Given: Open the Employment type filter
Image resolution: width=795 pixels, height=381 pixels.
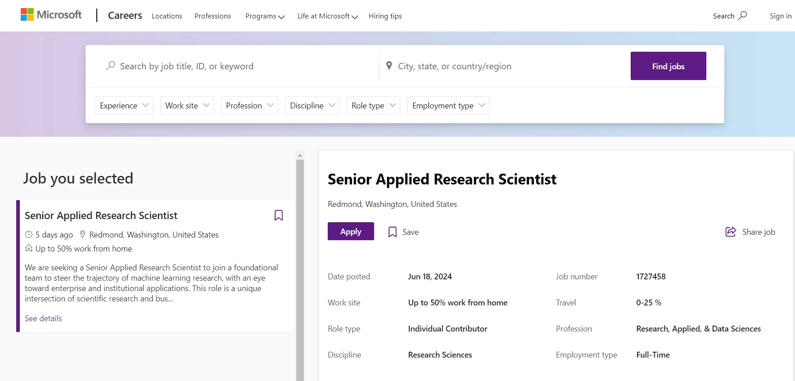Looking at the screenshot, I should click(x=448, y=105).
